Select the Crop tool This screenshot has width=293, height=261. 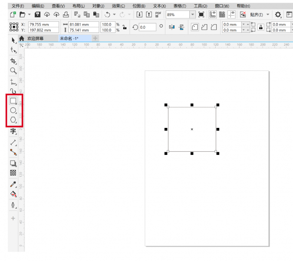click(13, 61)
